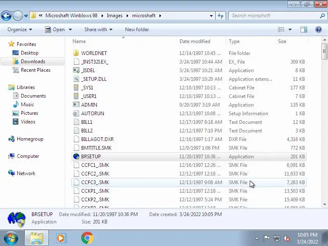Select the _INST32I.EX_ file icon
The width and height of the screenshot is (328, 246).
point(76,62)
